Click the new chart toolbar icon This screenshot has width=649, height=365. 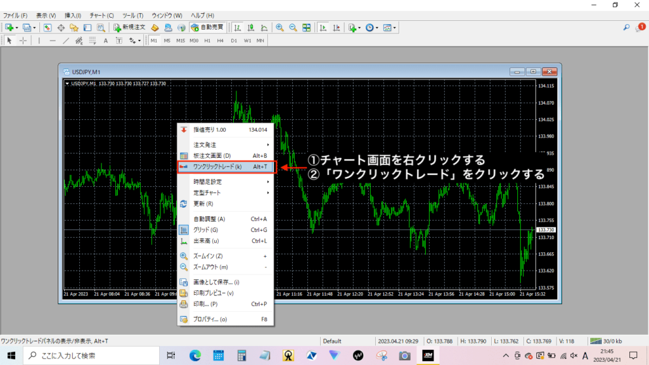tap(10, 28)
